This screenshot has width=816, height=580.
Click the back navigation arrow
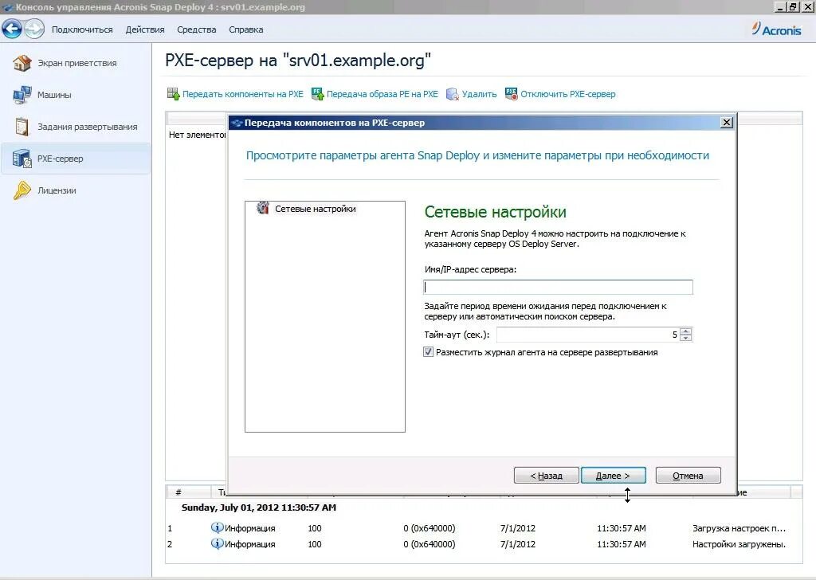pos(12,29)
